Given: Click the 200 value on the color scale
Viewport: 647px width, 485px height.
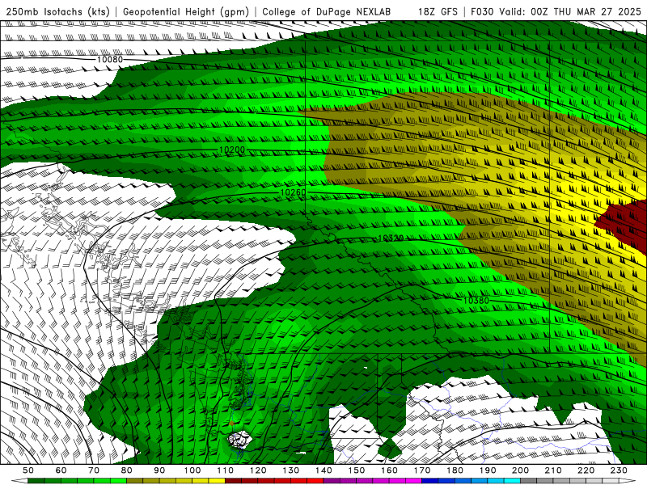Looking at the screenshot, I should pos(520,470).
